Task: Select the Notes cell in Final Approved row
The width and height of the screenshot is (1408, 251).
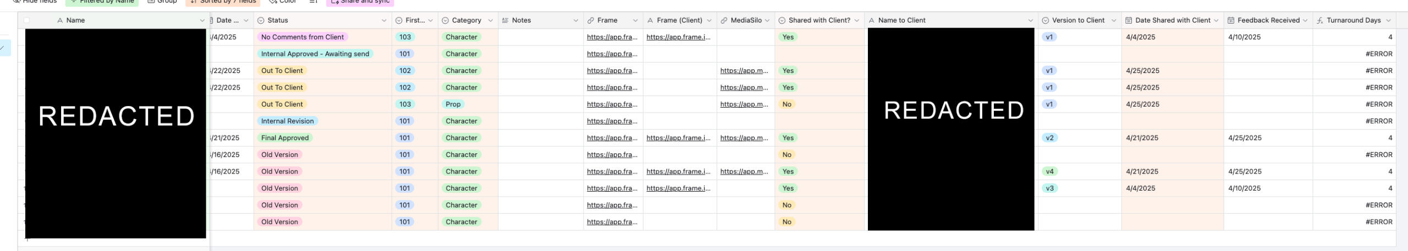Action: [541, 138]
